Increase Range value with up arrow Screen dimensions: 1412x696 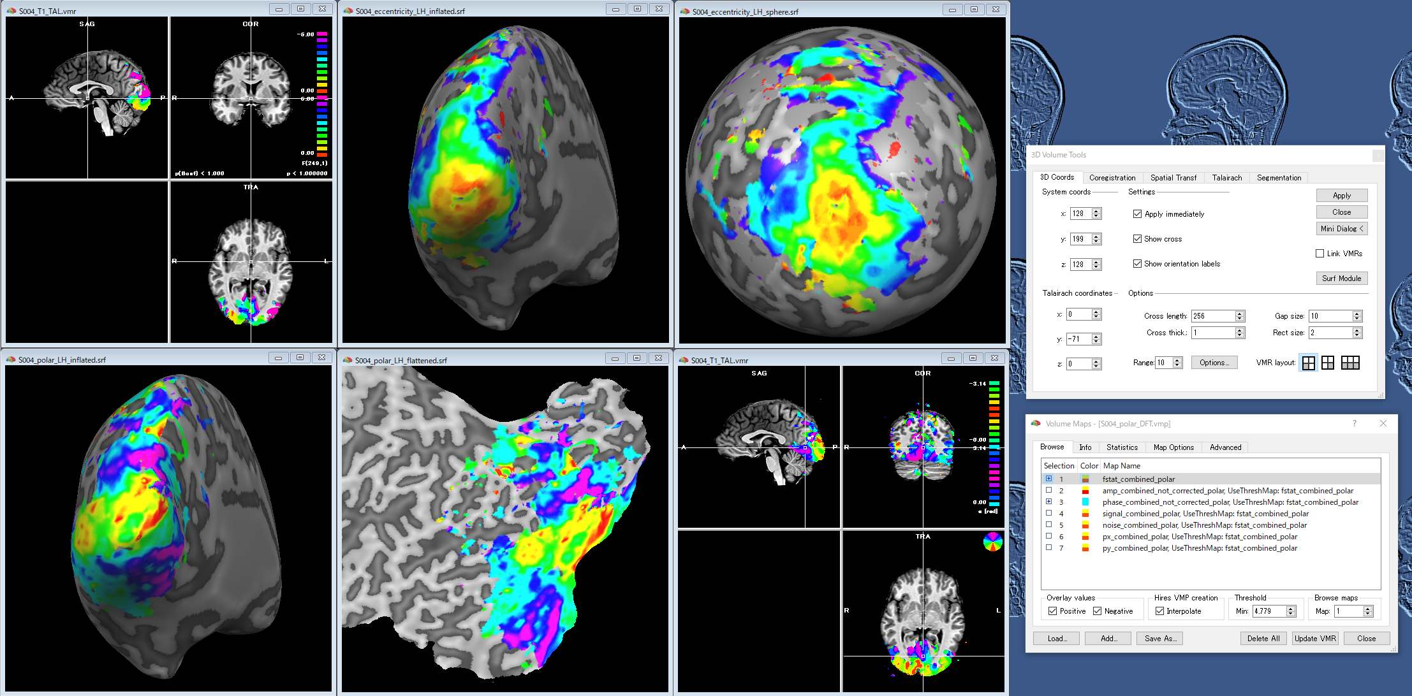1177,360
